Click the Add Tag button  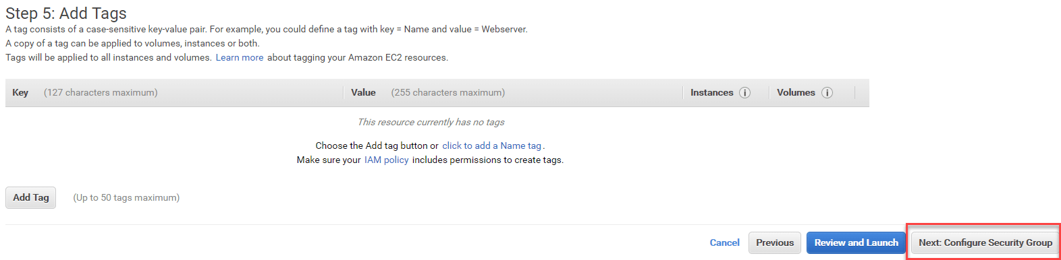[31, 197]
